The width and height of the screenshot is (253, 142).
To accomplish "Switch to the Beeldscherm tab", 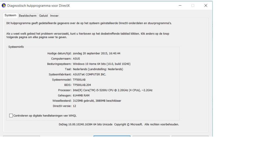I will click(28, 16).
